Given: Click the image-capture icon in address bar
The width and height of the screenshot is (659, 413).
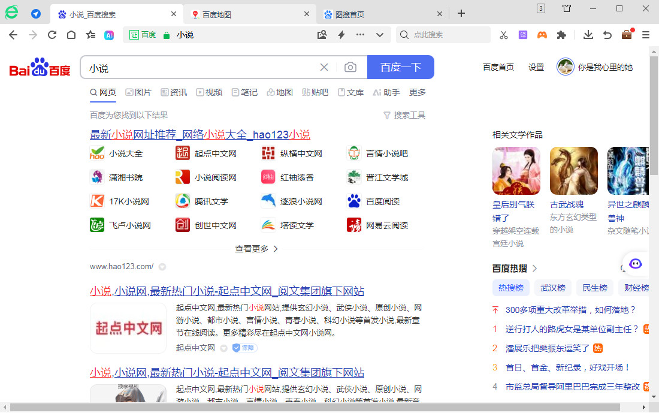Looking at the screenshot, I should pos(322,35).
